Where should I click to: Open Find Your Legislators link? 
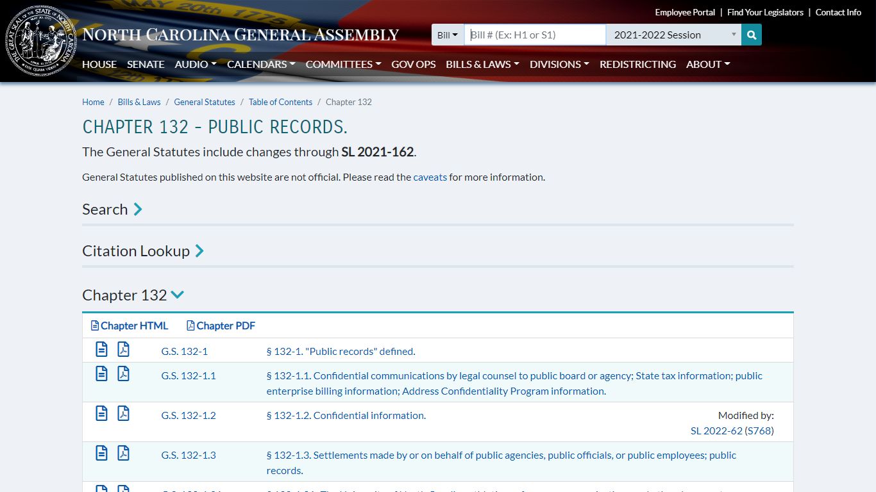tap(765, 12)
